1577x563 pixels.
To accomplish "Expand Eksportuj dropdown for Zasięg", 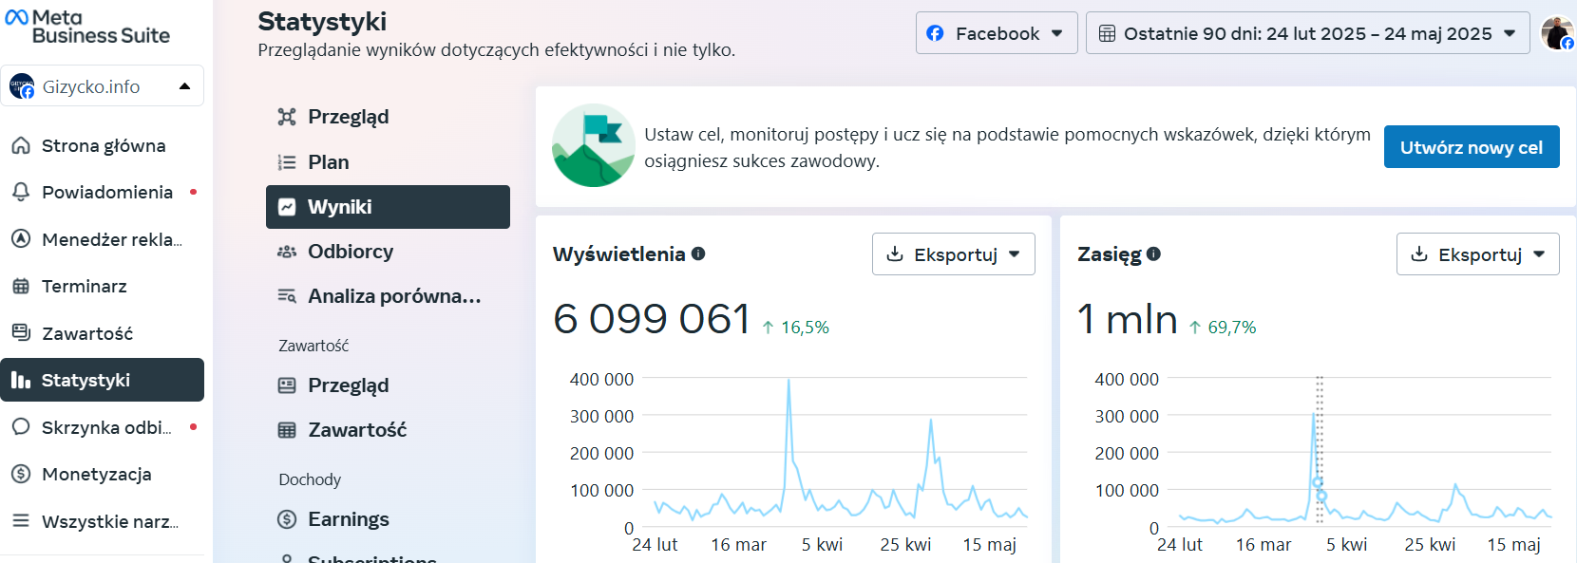I will click(1477, 254).
